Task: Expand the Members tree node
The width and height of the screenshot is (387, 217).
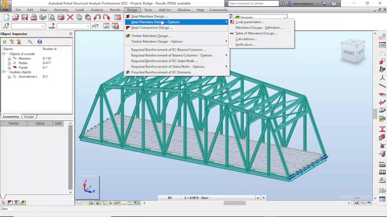Action: coord(9,58)
